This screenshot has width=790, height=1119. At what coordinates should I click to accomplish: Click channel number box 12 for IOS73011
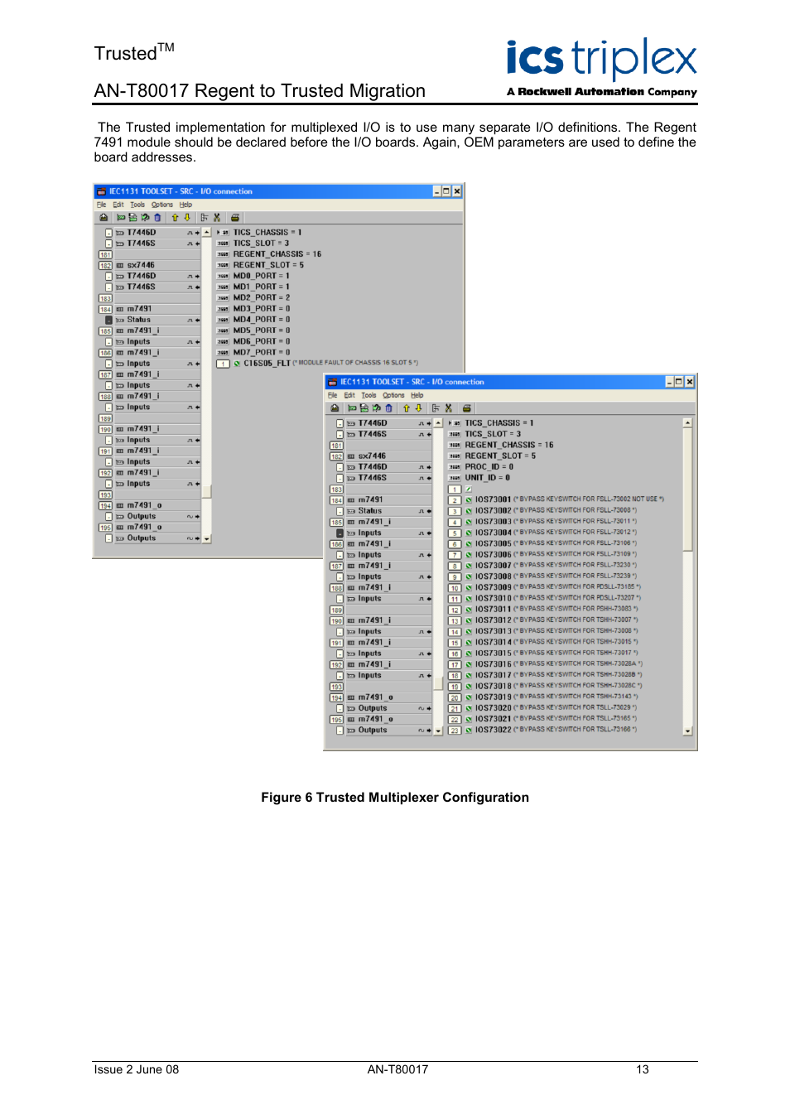[x=455, y=610]
